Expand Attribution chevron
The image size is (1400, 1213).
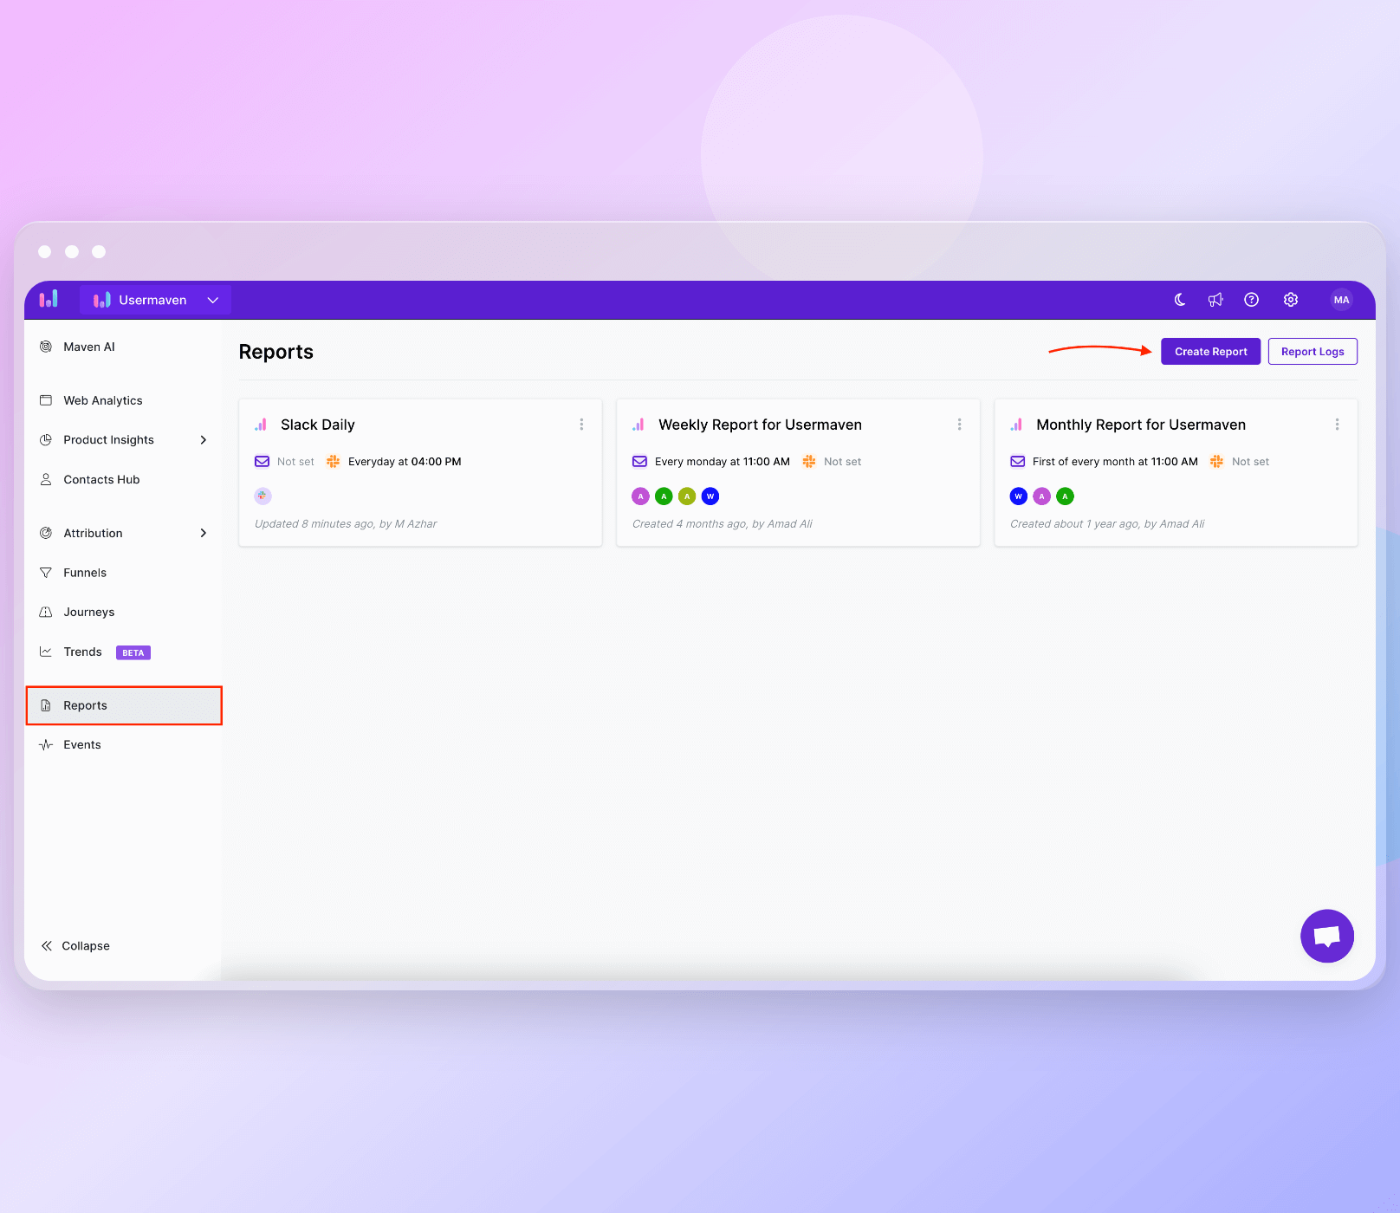(x=204, y=533)
